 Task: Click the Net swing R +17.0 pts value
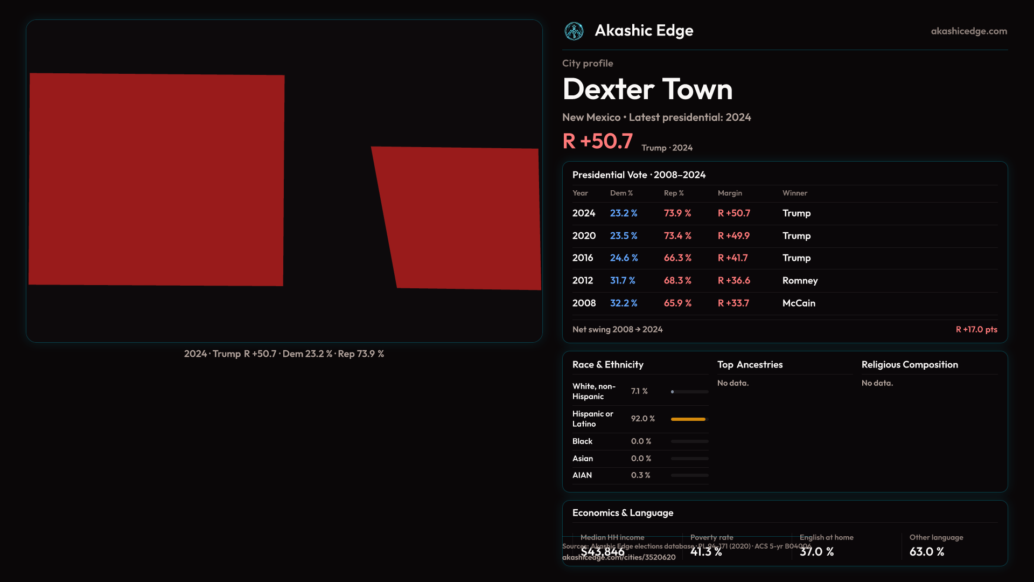976,330
